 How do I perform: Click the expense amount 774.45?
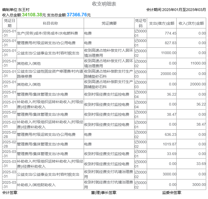(170, 33)
